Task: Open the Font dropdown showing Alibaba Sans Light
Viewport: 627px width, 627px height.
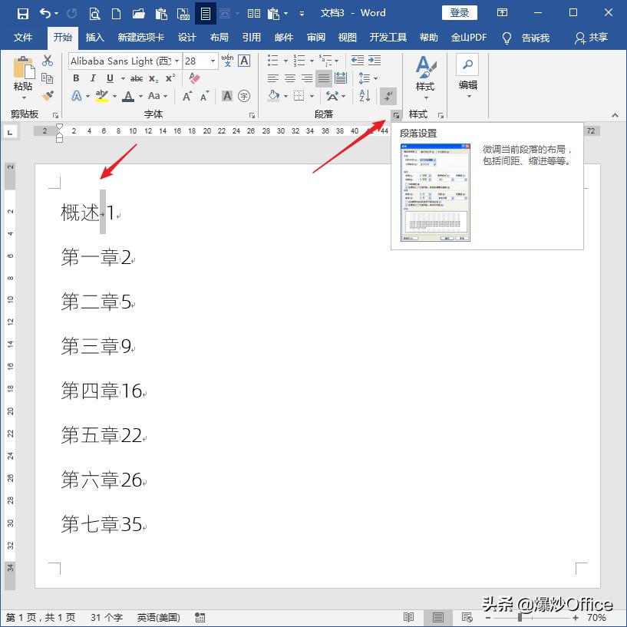Action: [177, 60]
